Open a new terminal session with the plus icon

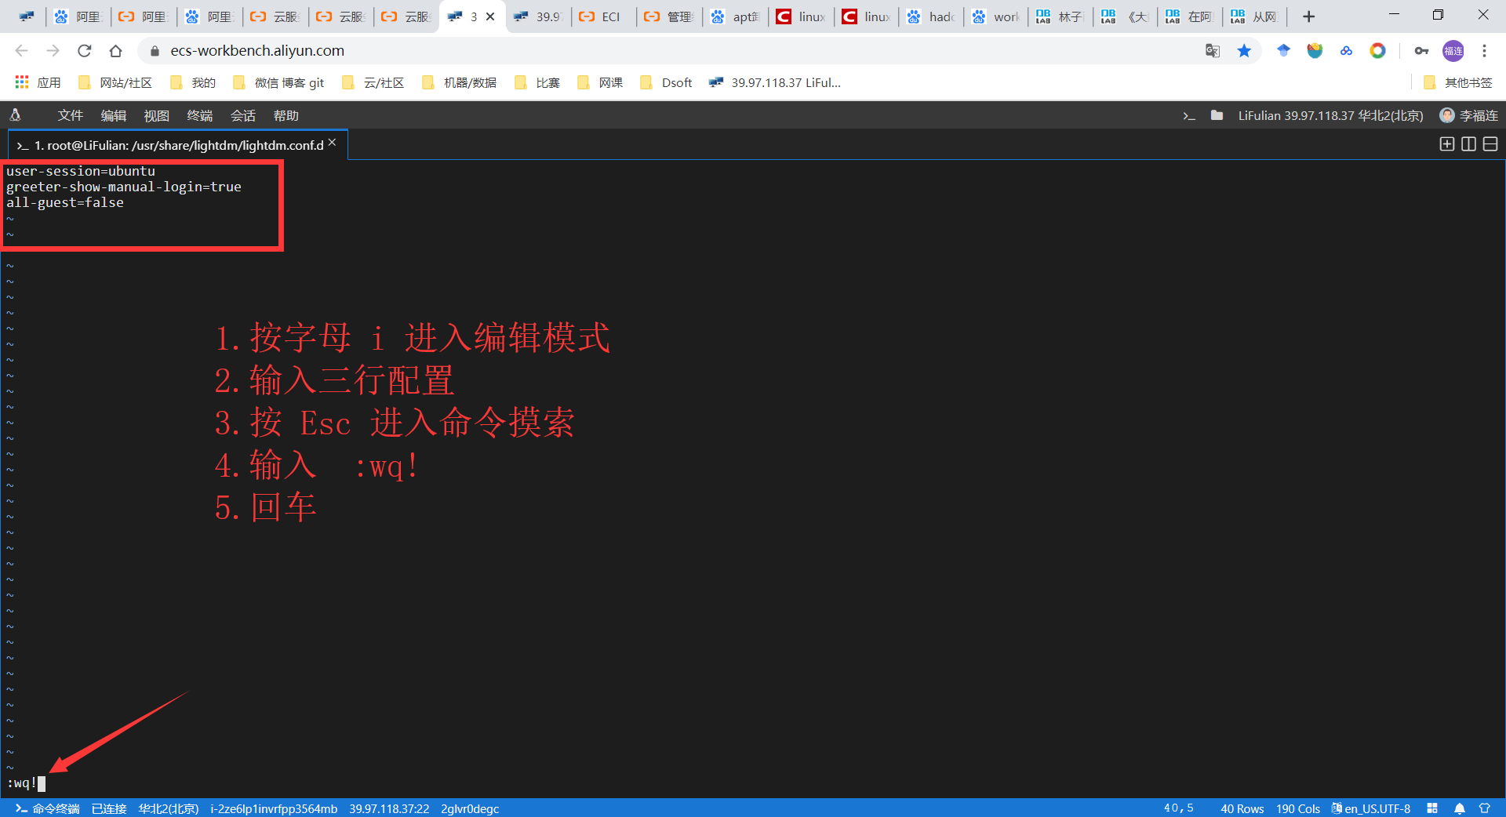(1446, 144)
